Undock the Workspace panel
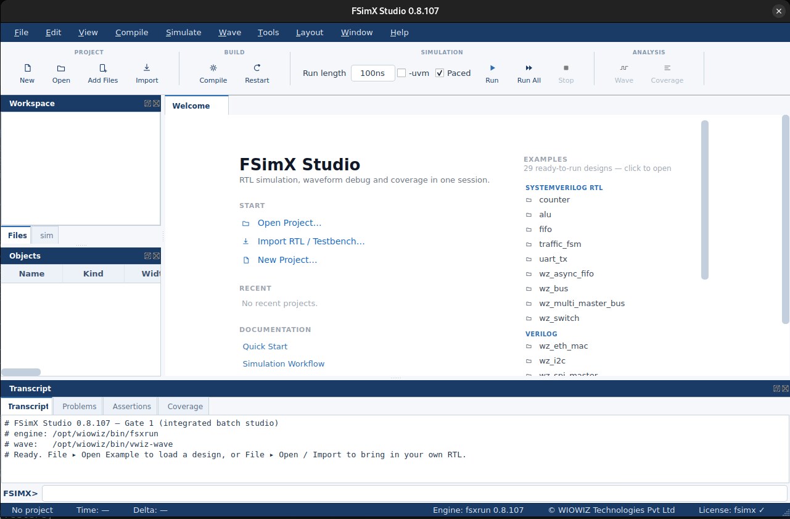This screenshot has height=519, width=790. 147,103
